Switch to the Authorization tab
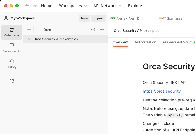This screenshot has width=195, height=134. tap(145, 42)
